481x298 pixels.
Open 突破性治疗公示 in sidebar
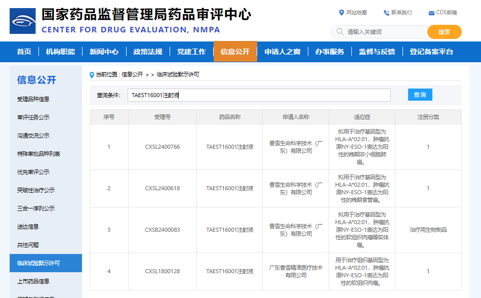point(36,190)
